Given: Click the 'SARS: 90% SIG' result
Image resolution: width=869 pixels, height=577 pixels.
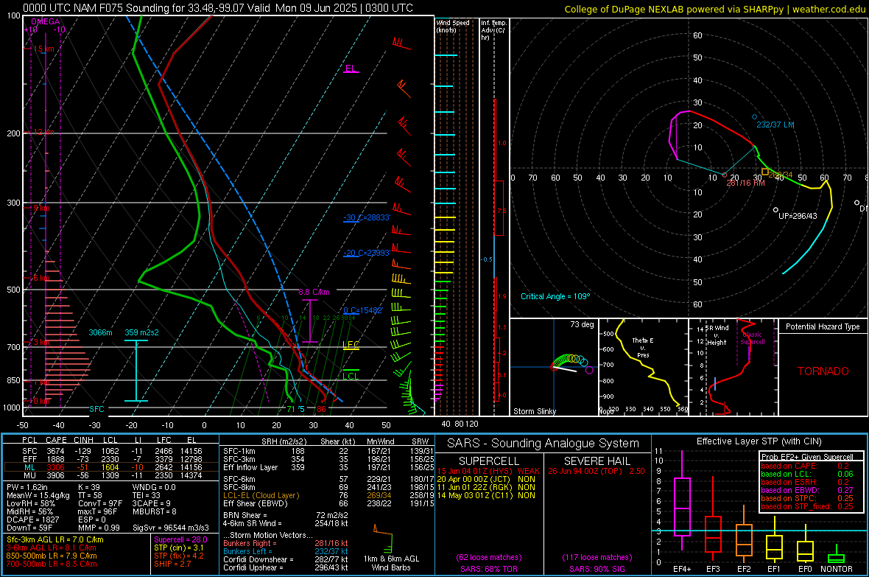Looking at the screenshot, I should coord(597,569).
